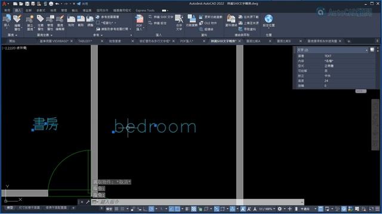This screenshot has height=214, width=382.
Task: Switch to the VIEWBASE drawing tab
Action: (54, 41)
